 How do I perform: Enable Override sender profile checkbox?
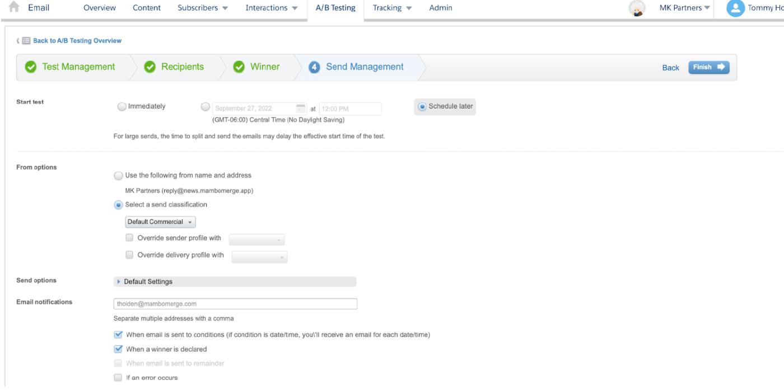[129, 238]
